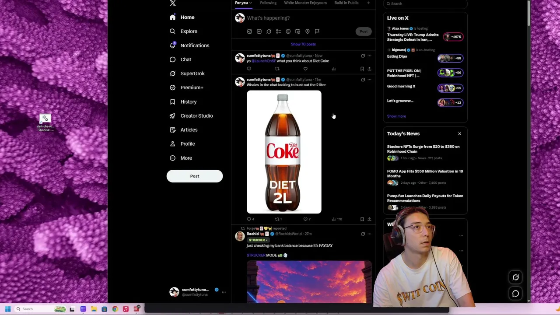
Task: Open the floating Grok button
Action: pos(515,277)
